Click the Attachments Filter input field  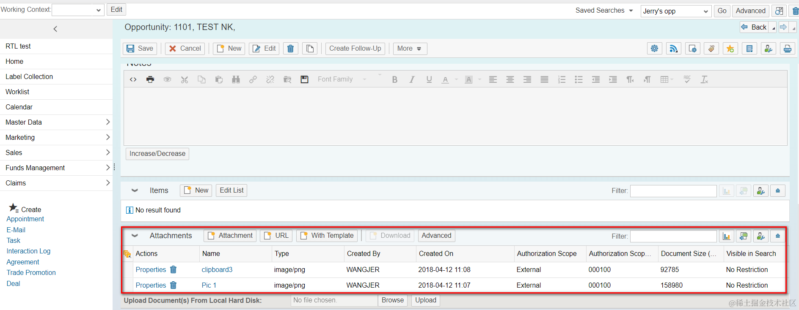673,236
